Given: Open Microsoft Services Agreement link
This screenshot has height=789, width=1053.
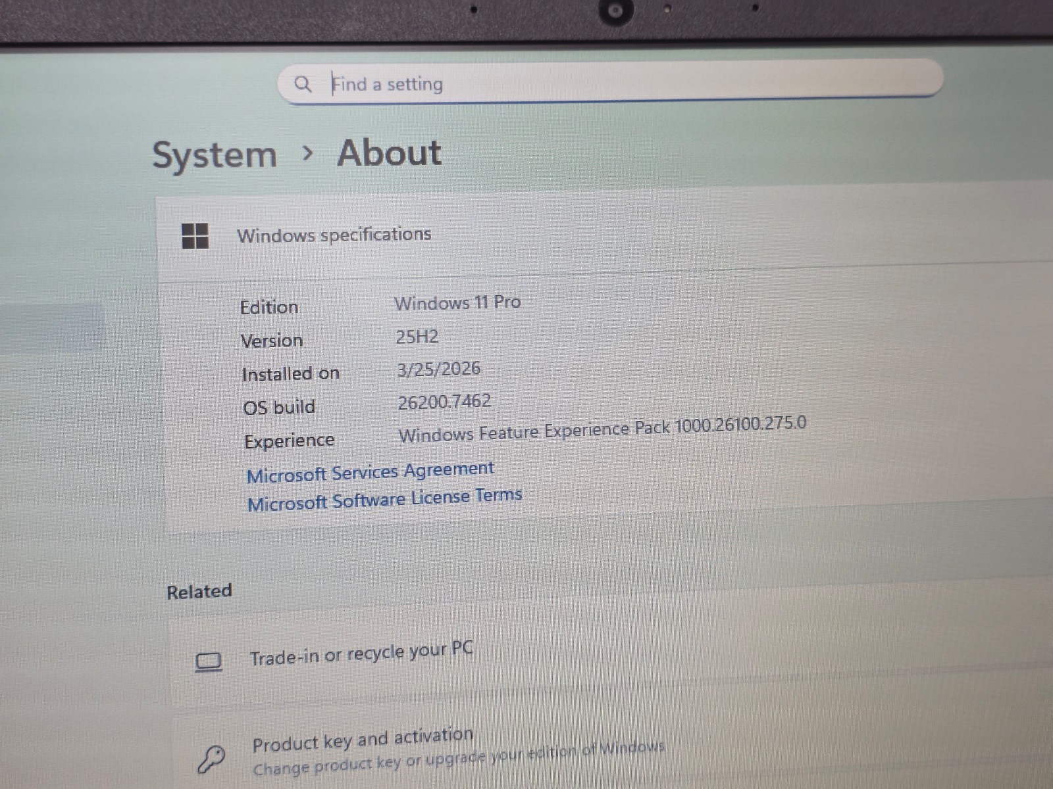Looking at the screenshot, I should coord(370,472).
